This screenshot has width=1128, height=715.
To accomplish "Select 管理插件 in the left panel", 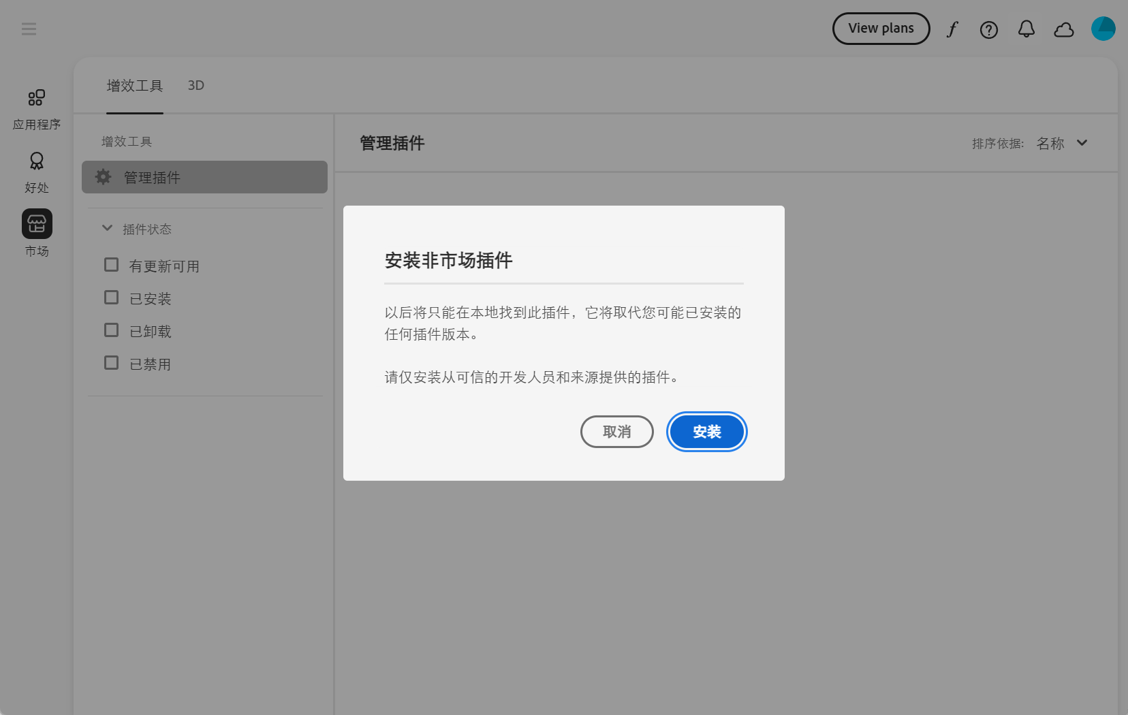I will (204, 177).
